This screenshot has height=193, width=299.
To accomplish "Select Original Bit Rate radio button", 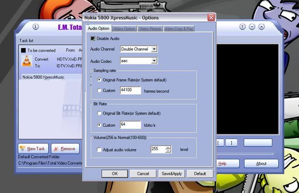I will click(x=99, y=113).
